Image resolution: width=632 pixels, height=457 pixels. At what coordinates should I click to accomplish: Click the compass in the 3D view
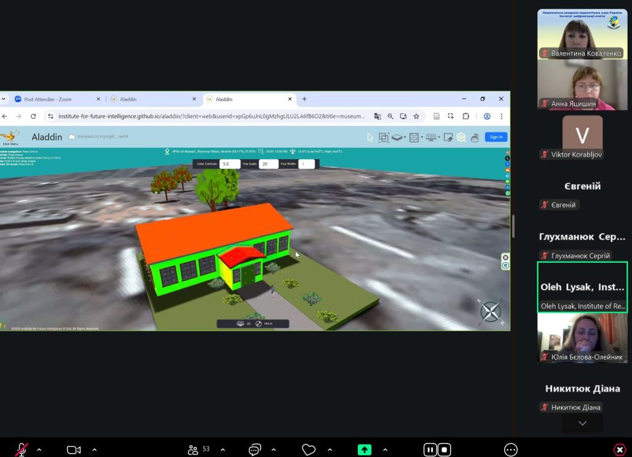(x=491, y=311)
